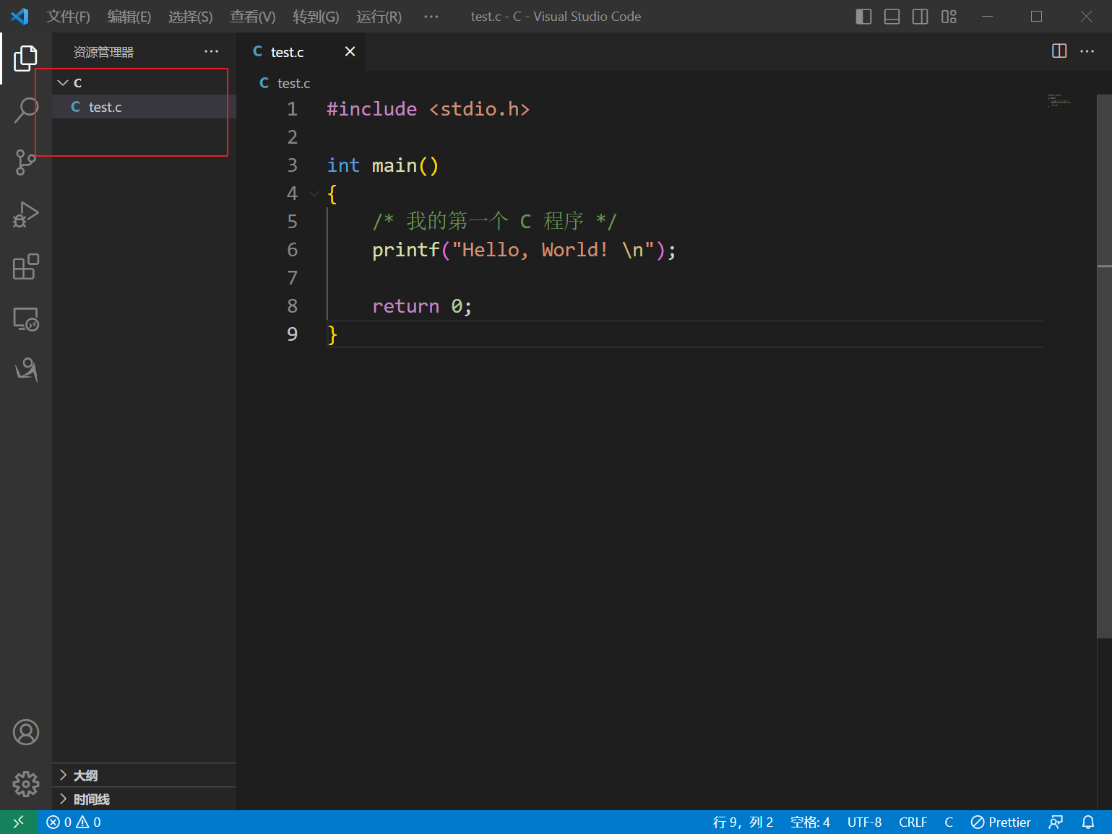Viewport: 1112px width, 834px height.
Task: Toggle the primary side bar layout icon
Action: pos(863,17)
